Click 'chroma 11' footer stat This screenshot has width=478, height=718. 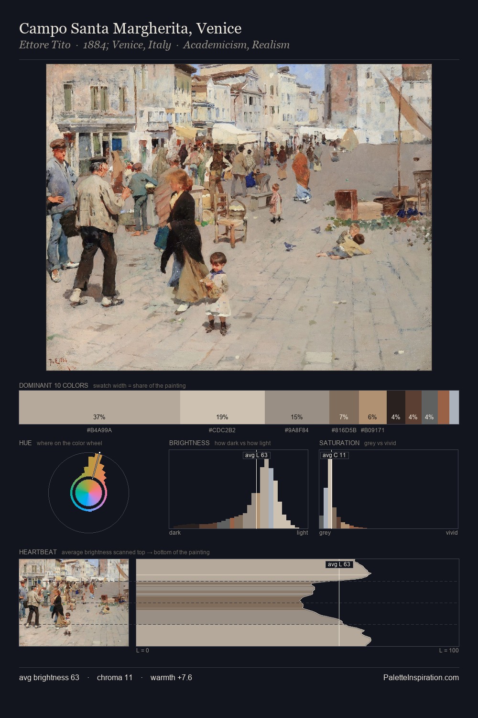click(115, 677)
